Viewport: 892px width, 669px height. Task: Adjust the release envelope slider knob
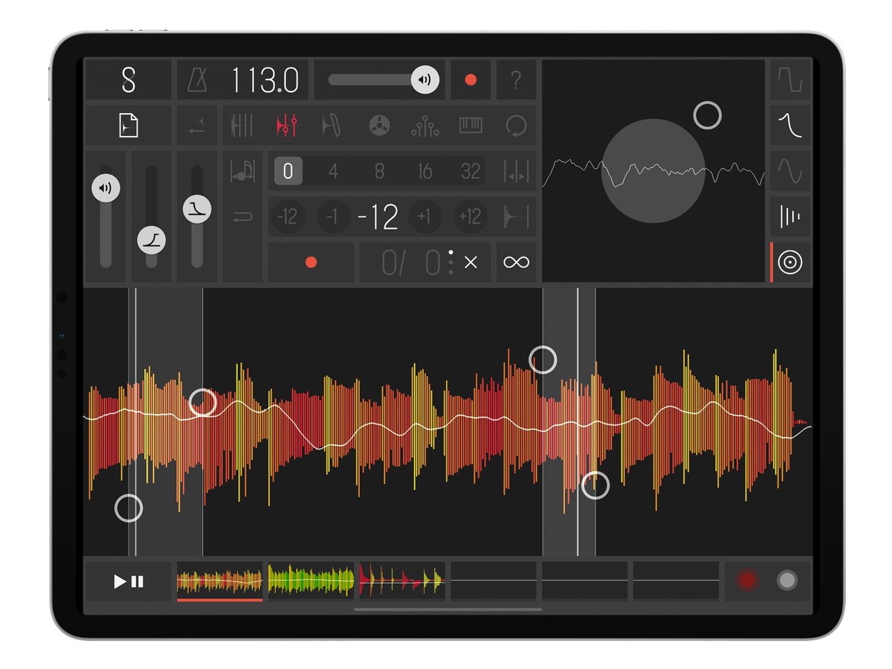tap(197, 209)
